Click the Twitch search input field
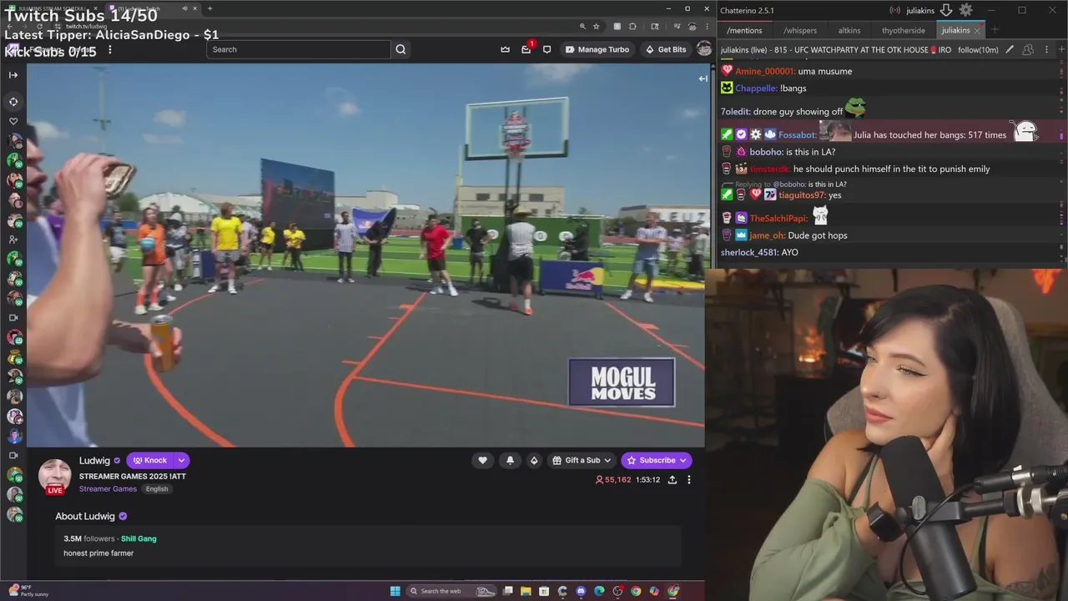1068x601 pixels. pyautogui.click(x=299, y=49)
